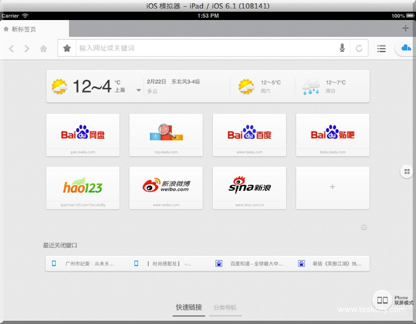Focus the address bar input field

point(207,48)
